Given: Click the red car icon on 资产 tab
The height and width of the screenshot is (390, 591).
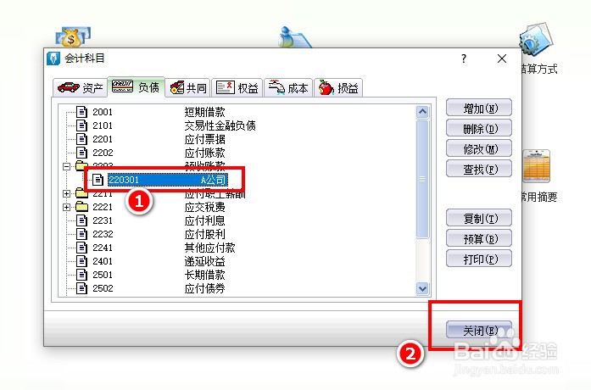Looking at the screenshot, I should (68, 87).
